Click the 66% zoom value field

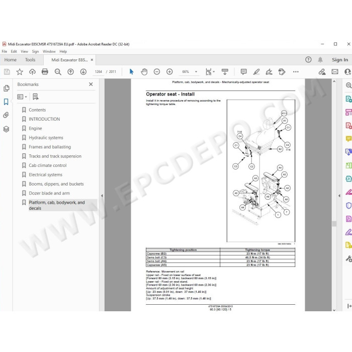tap(186, 72)
